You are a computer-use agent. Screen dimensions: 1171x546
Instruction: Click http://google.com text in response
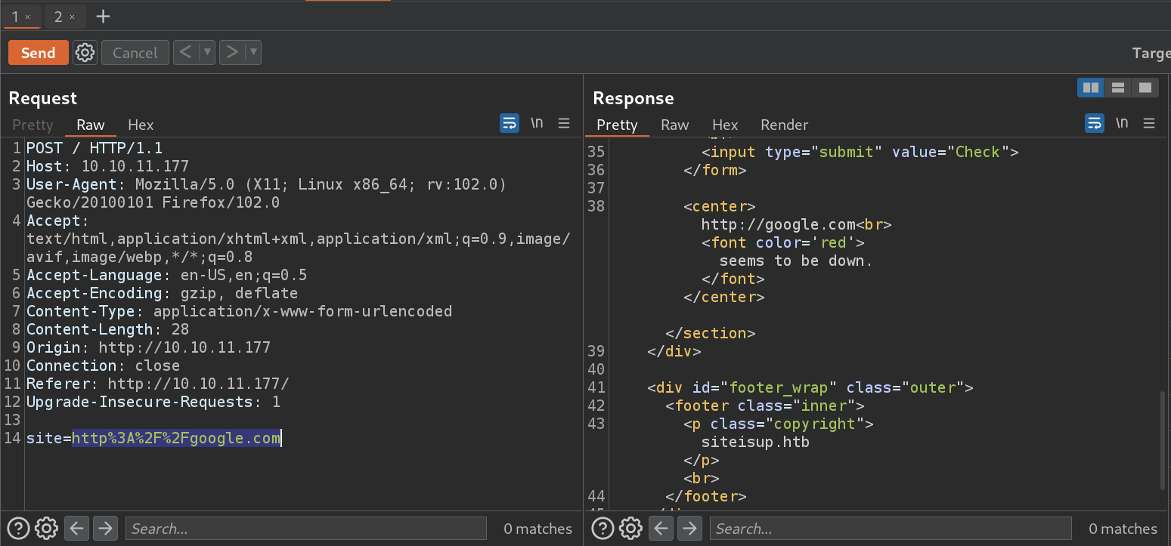coord(778,224)
